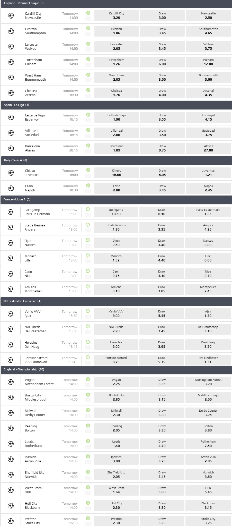Bet on Everton to win at 1.86

(x=117, y=31)
